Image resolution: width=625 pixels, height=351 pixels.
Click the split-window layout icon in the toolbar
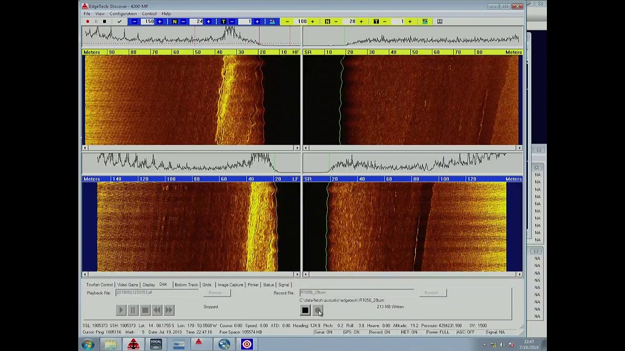pyautogui.click(x=439, y=21)
